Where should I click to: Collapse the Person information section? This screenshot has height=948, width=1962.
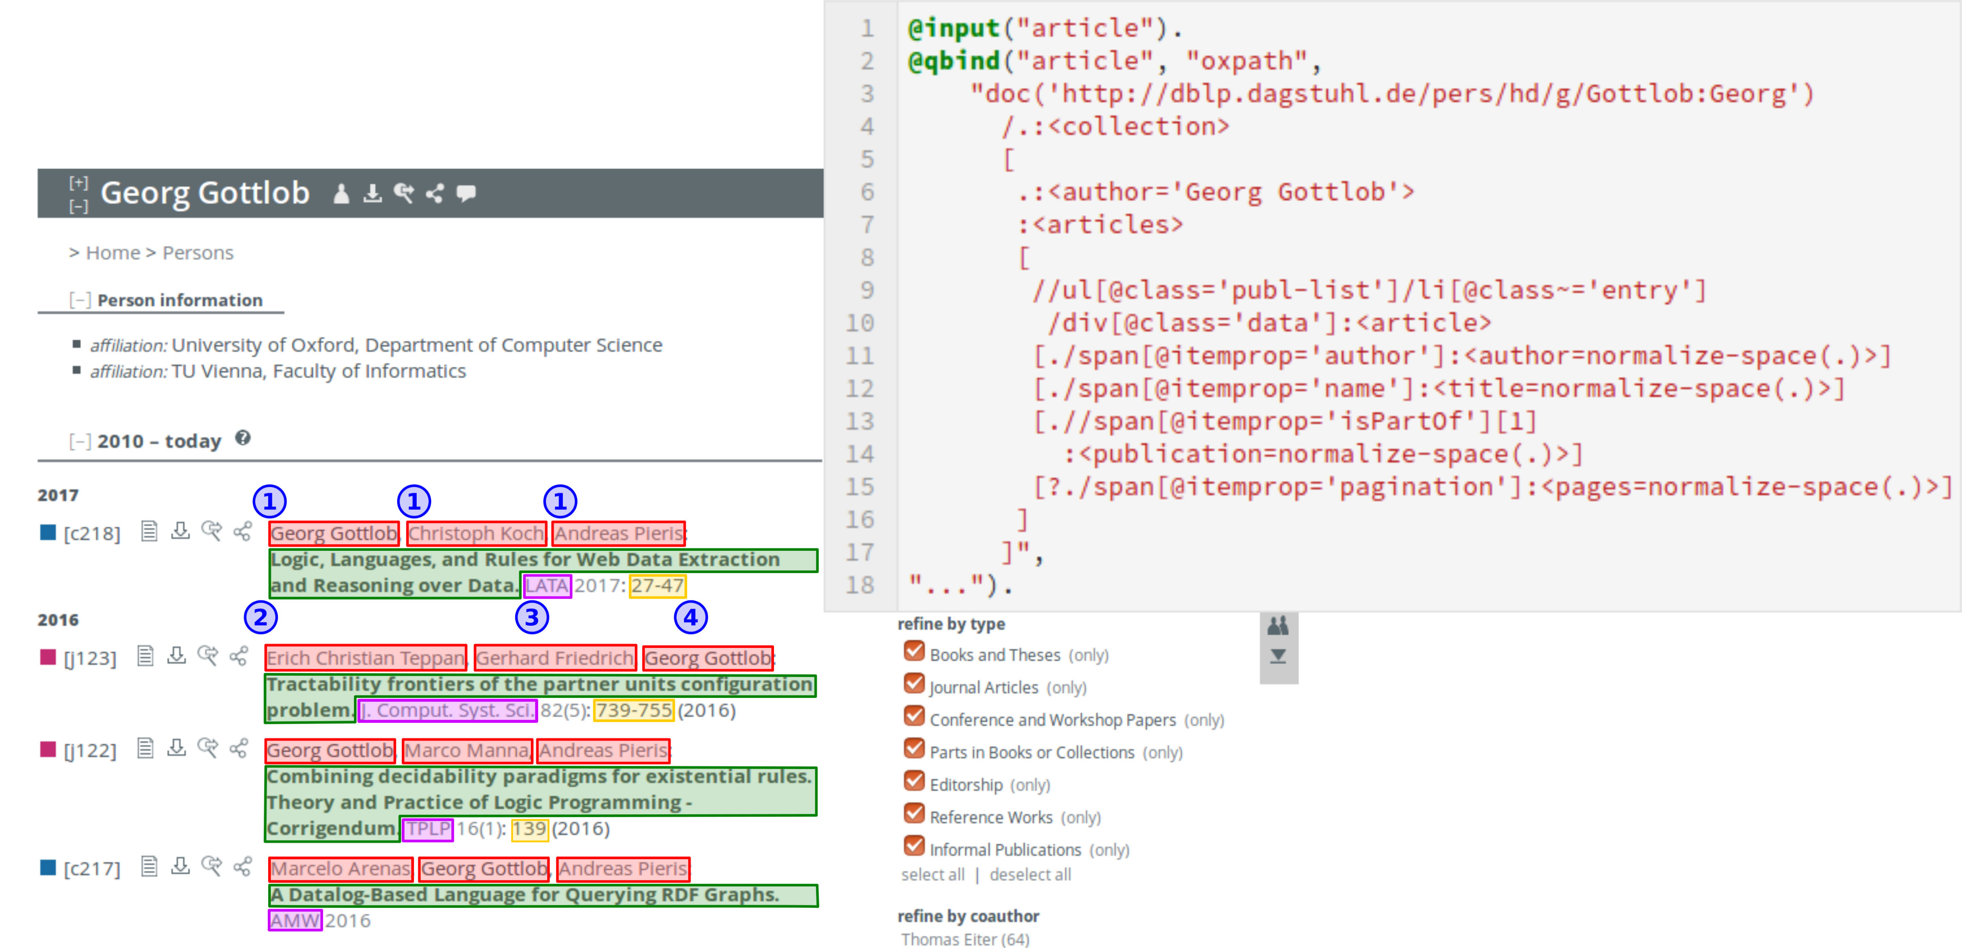[x=80, y=300]
